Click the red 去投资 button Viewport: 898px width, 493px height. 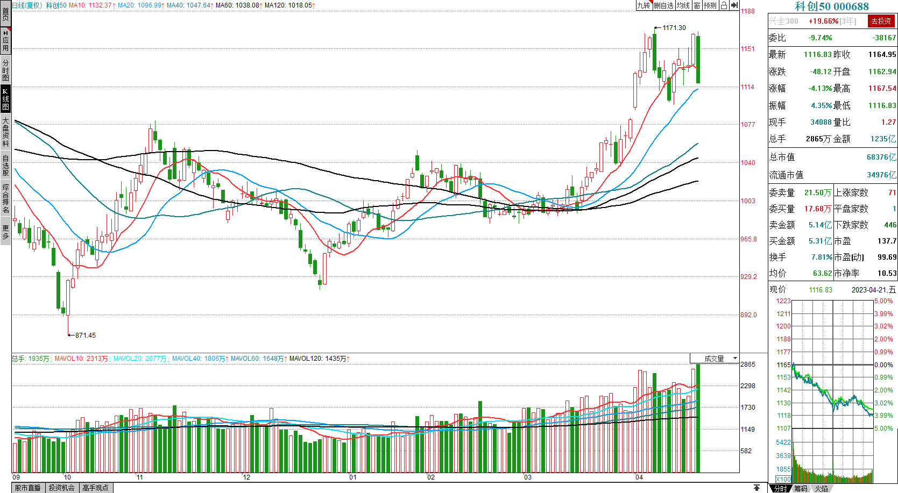(x=881, y=21)
